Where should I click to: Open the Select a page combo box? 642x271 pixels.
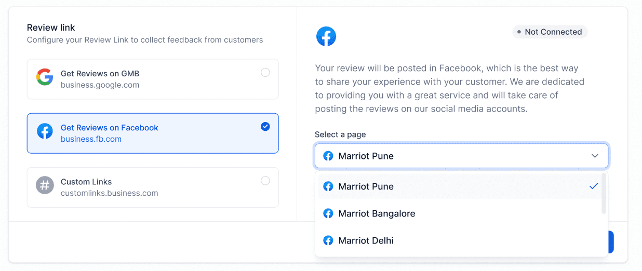[x=461, y=156]
